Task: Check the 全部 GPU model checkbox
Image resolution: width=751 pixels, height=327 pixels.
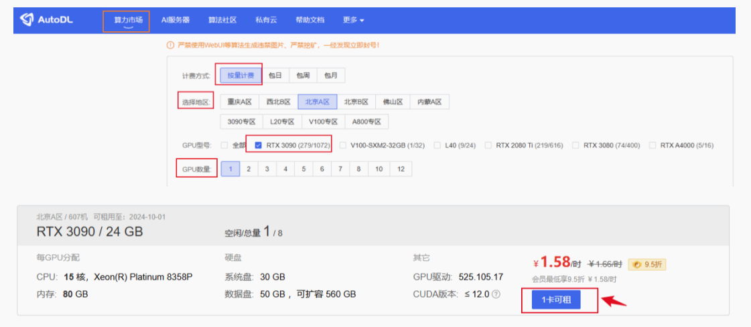Action: point(224,145)
